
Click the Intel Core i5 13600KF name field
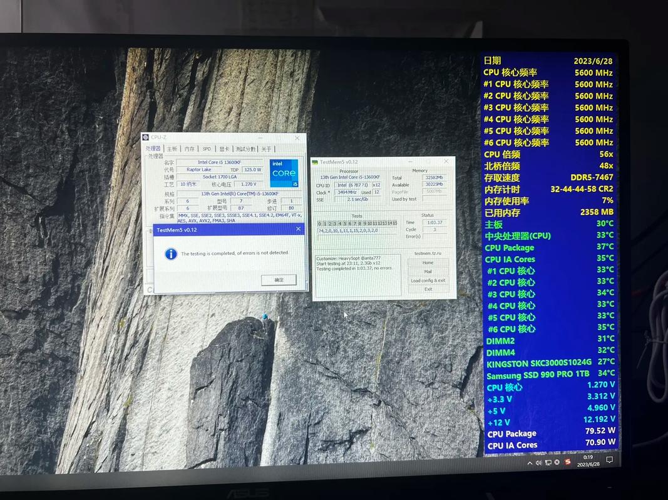click(x=219, y=162)
